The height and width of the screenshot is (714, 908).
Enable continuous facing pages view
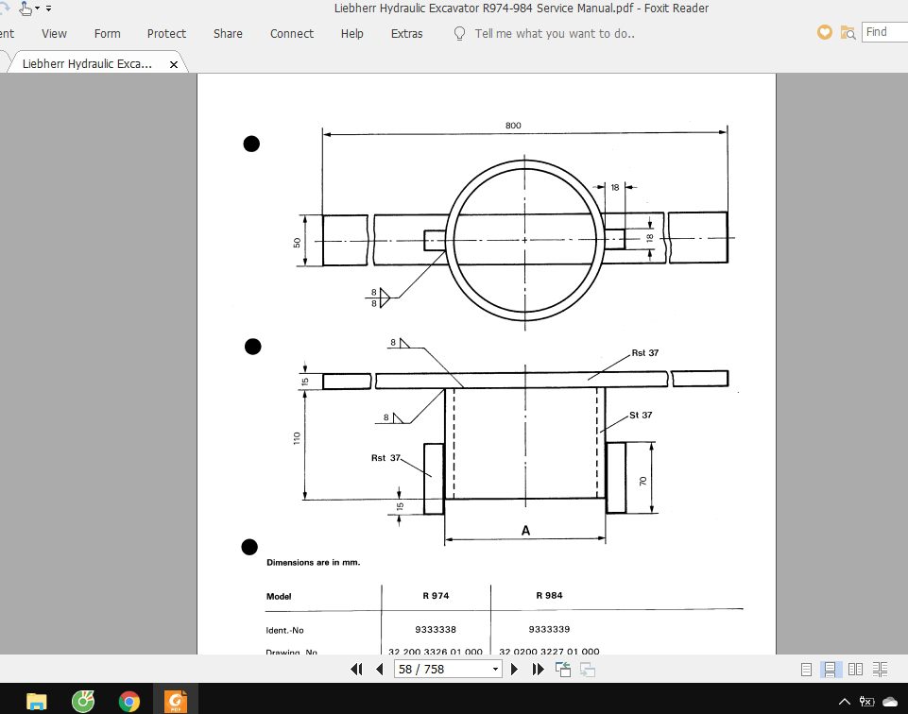point(880,669)
